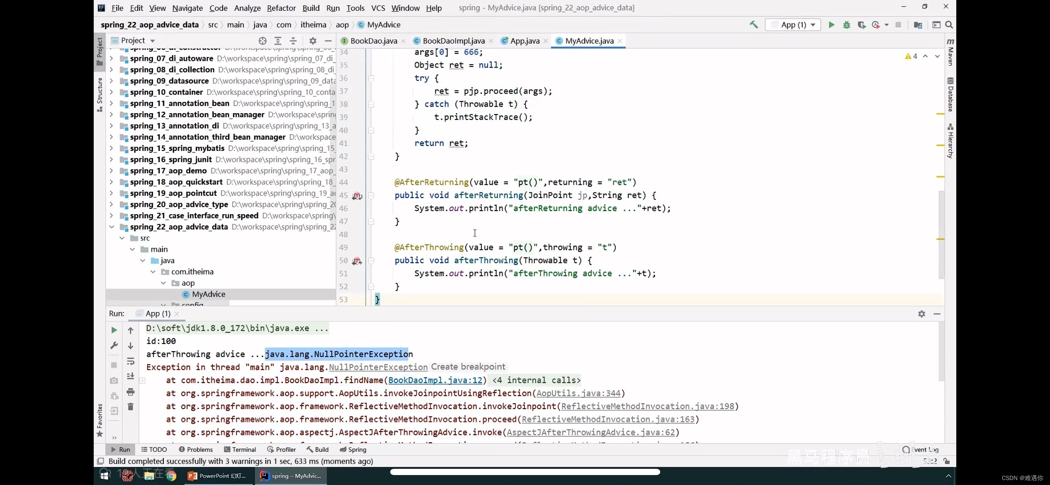
Task: Open Search Everywhere magnifier
Action: [x=949, y=25]
